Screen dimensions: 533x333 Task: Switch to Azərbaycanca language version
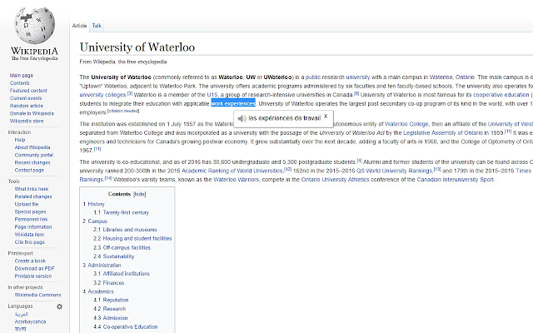[30, 321]
